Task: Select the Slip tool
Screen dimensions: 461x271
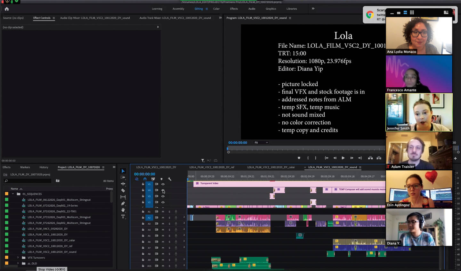Action: pyautogui.click(x=123, y=197)
